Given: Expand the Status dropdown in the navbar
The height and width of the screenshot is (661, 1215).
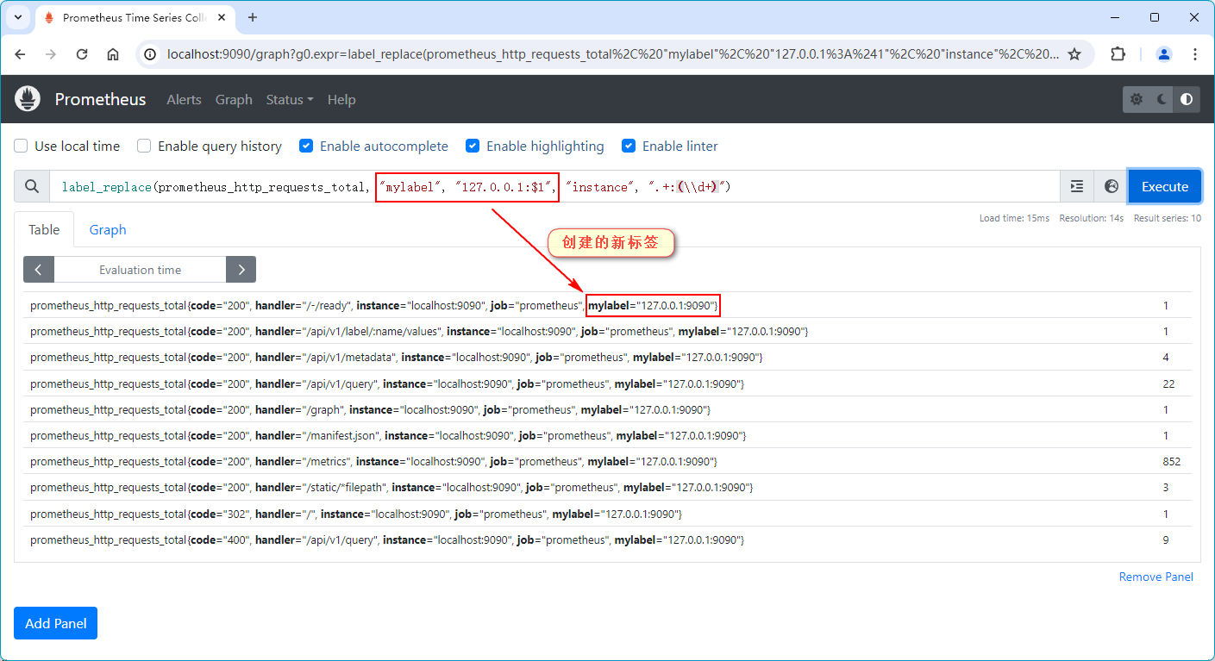Looking at the screenshot, I should click(x=290, y=99).
